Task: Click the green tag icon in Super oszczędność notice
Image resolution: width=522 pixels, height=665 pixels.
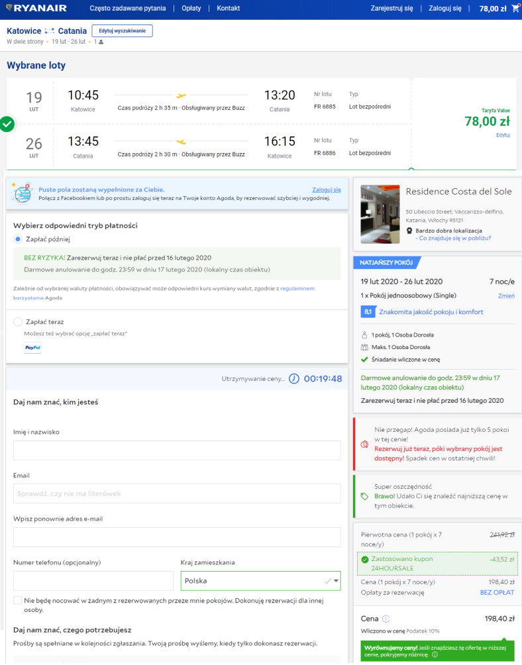Action: pyautogui.click(x=364, y=496)
